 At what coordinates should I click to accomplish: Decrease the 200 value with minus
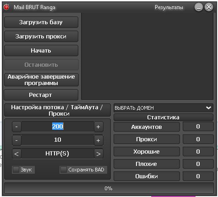(x=16, y=127)
